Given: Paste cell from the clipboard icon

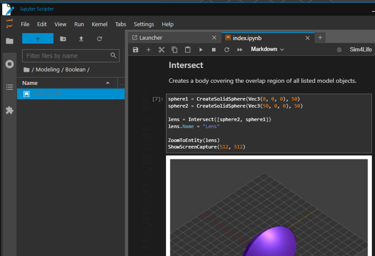Looking at the screenshot, I should tap(188, 50).
